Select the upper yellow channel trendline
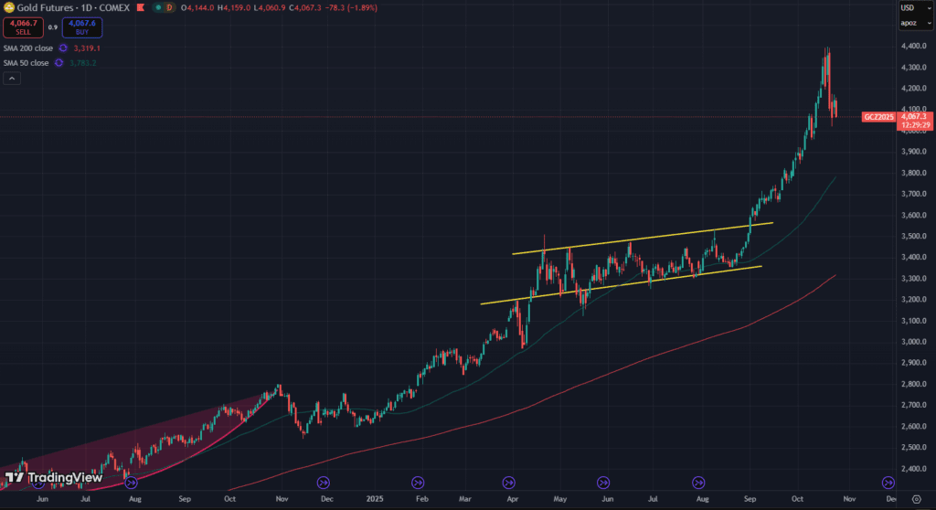The image size is (936, 510). coord(640,237)
